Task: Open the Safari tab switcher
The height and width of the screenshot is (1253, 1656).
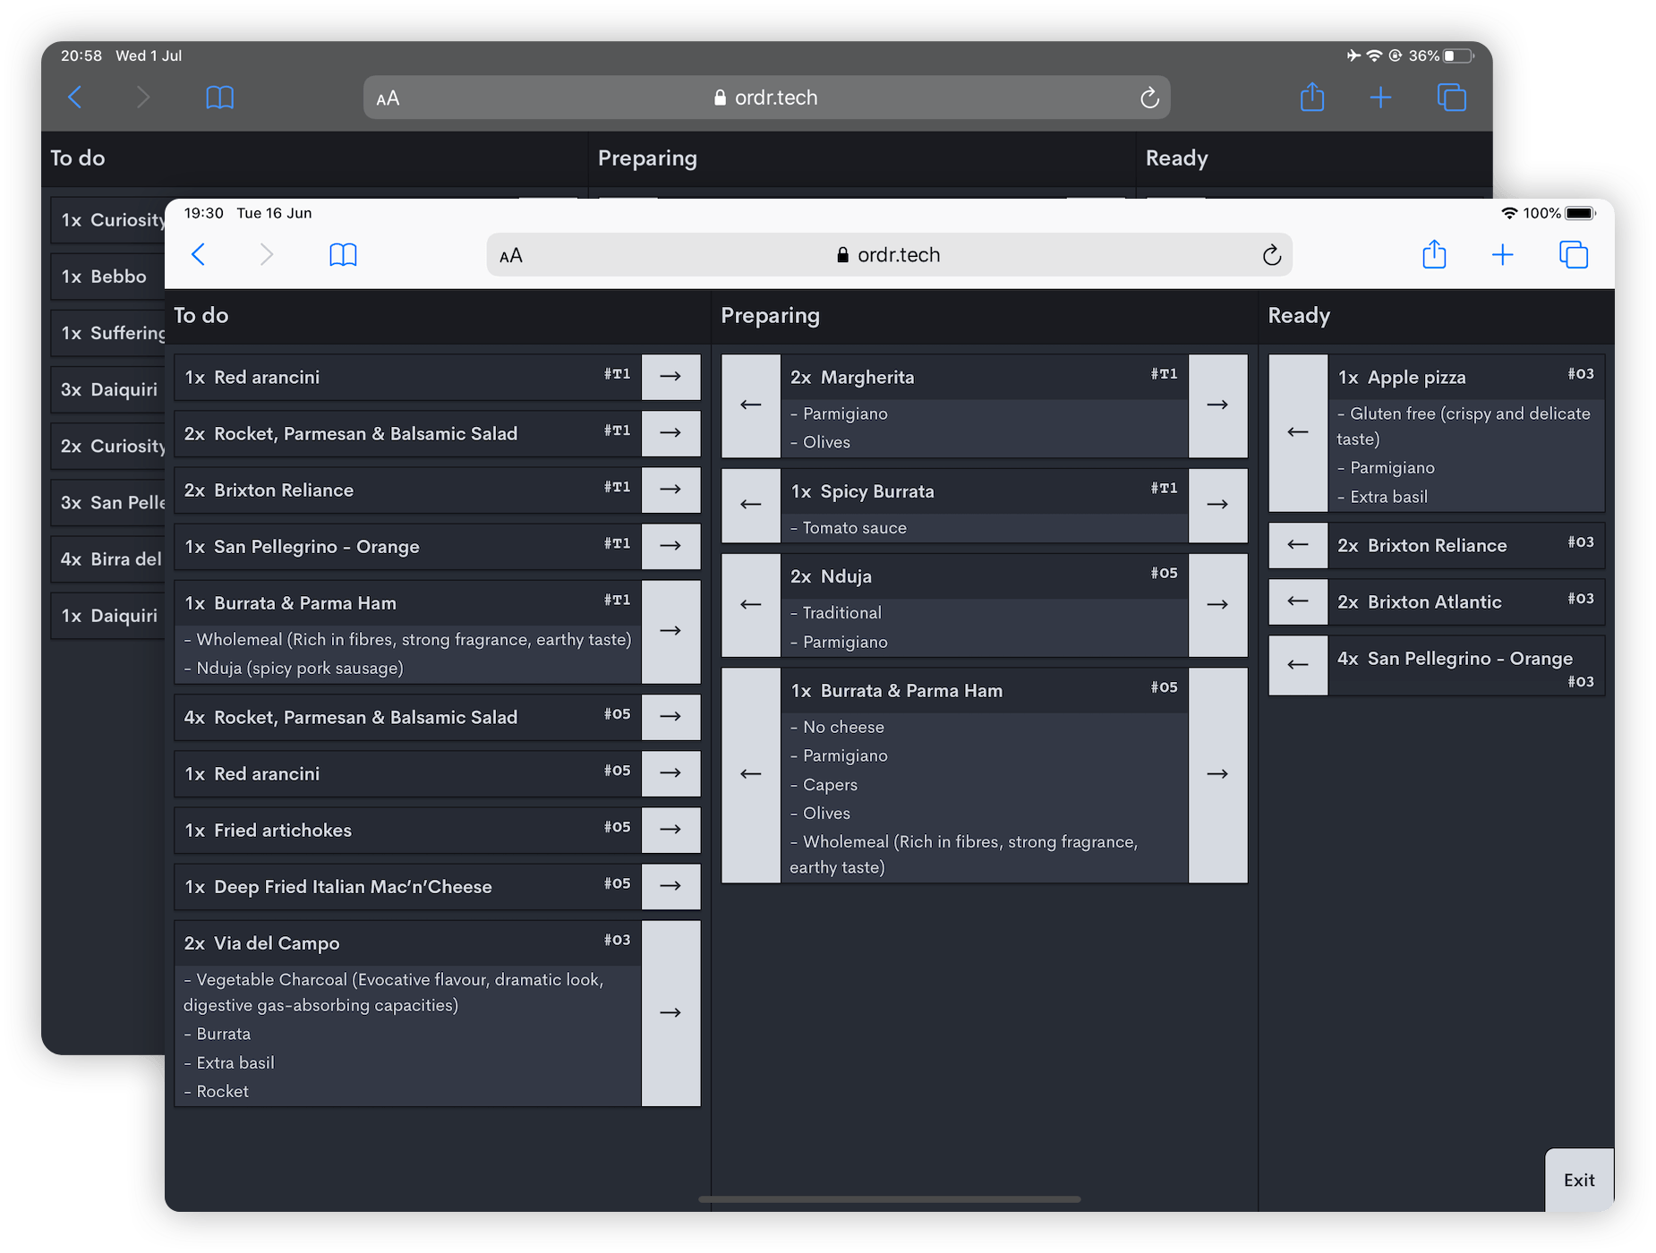Action: coord(1574,254)
